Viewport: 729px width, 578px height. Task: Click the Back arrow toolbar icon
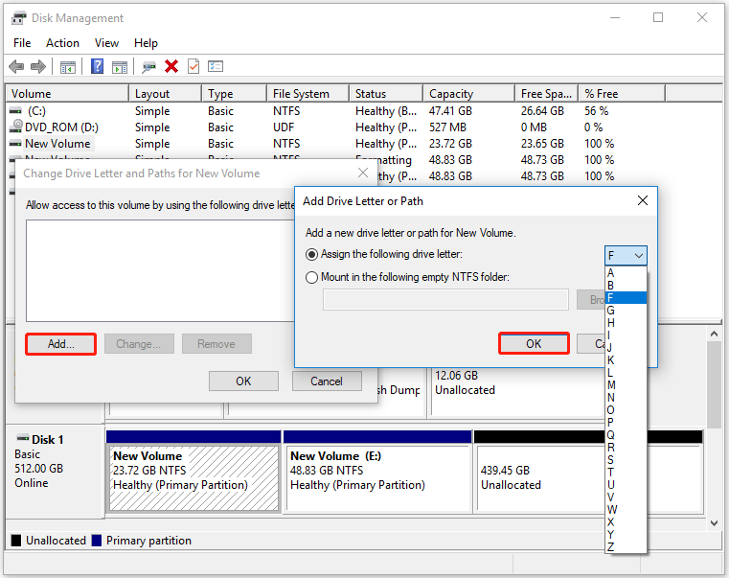click(16, 66)
